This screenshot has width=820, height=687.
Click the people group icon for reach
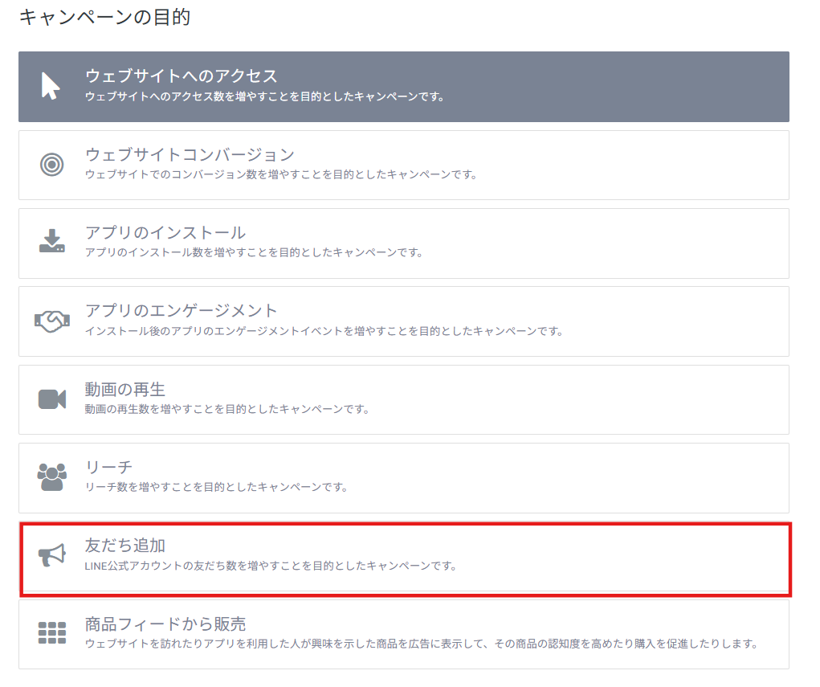tap(51, 476)
